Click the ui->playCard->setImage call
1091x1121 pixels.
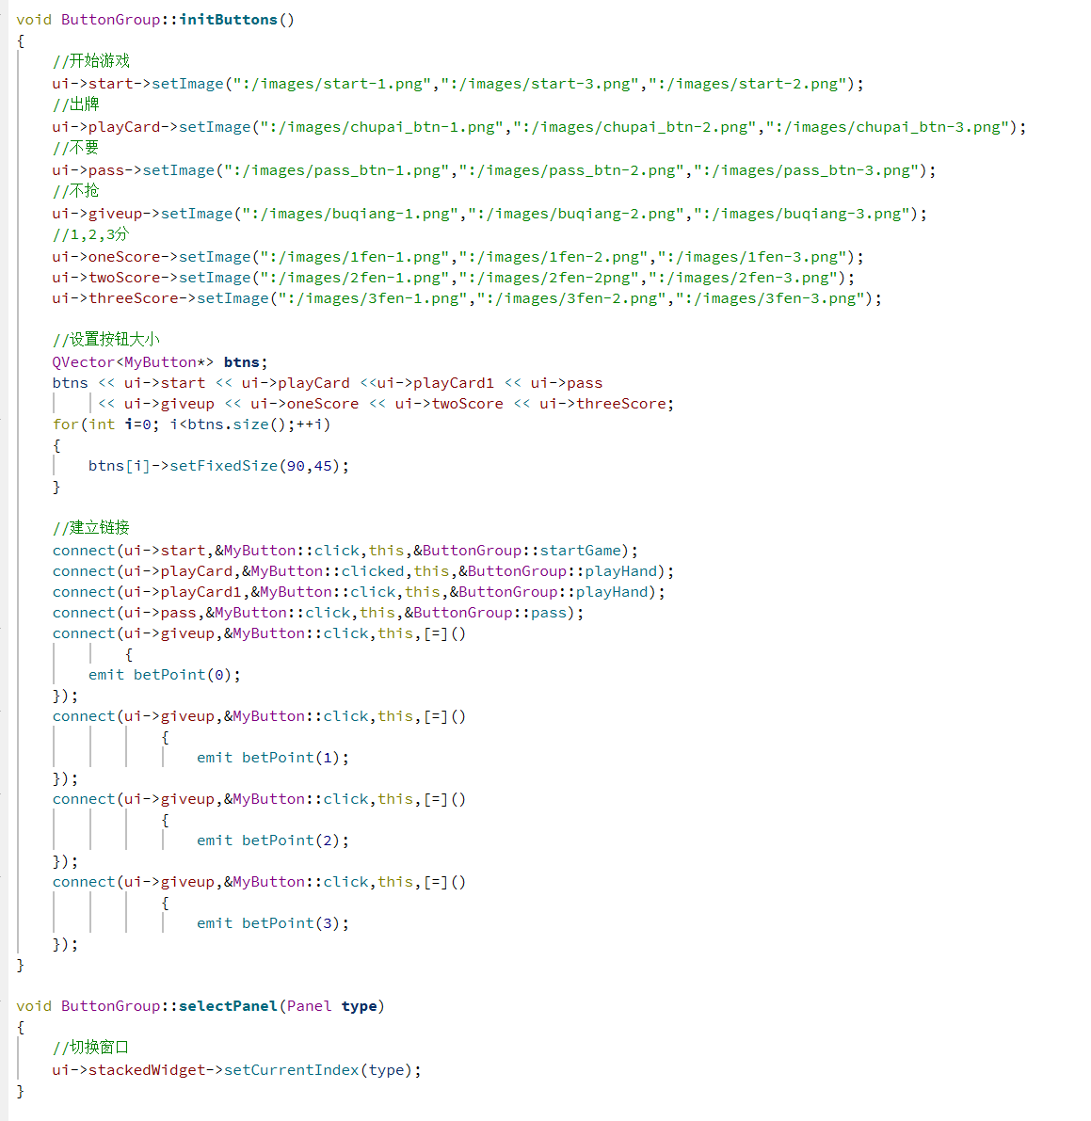point(539,127)
